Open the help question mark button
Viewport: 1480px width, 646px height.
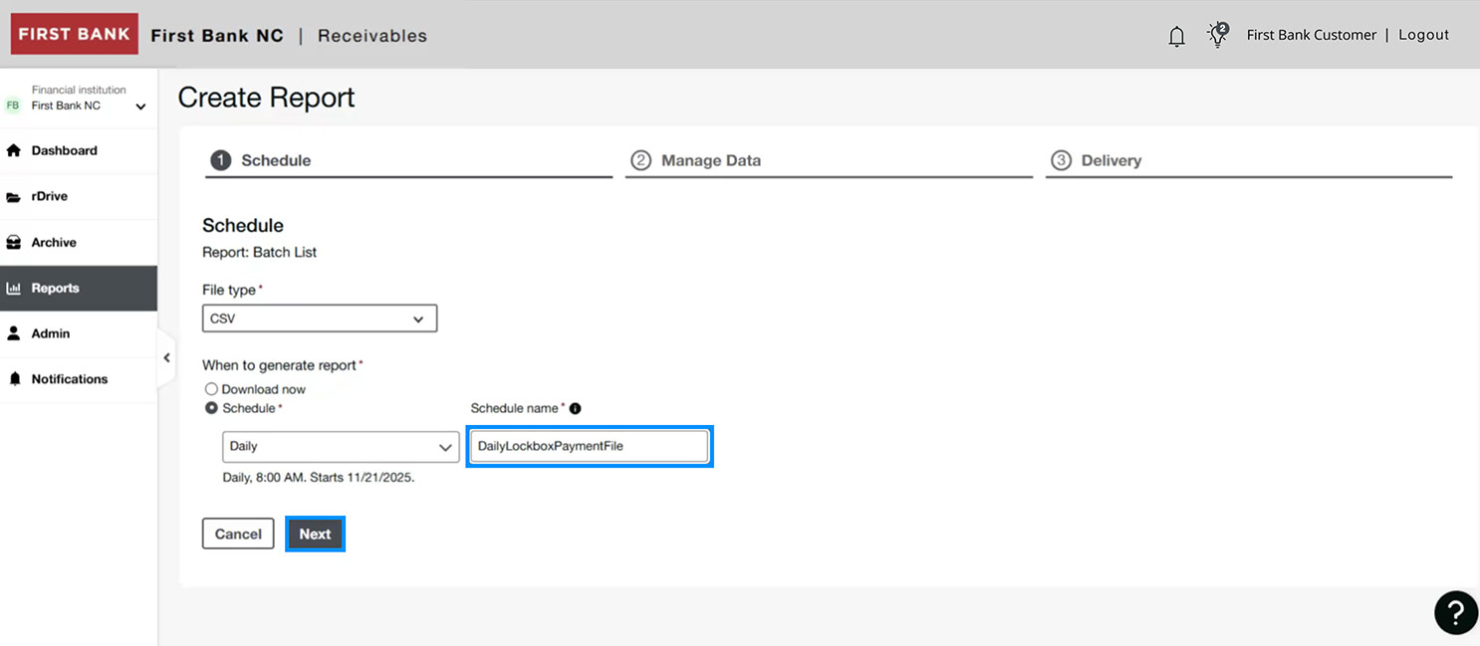pyautogui.click(x=1455, y=612)
